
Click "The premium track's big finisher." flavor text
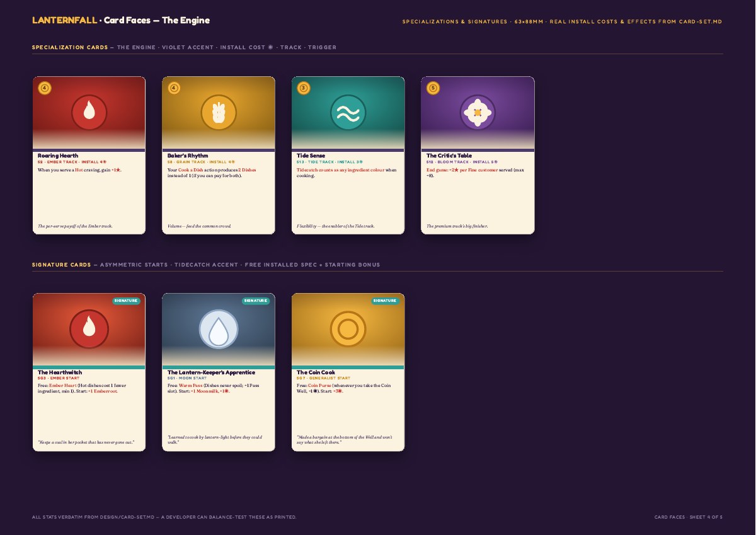(457, 226)
